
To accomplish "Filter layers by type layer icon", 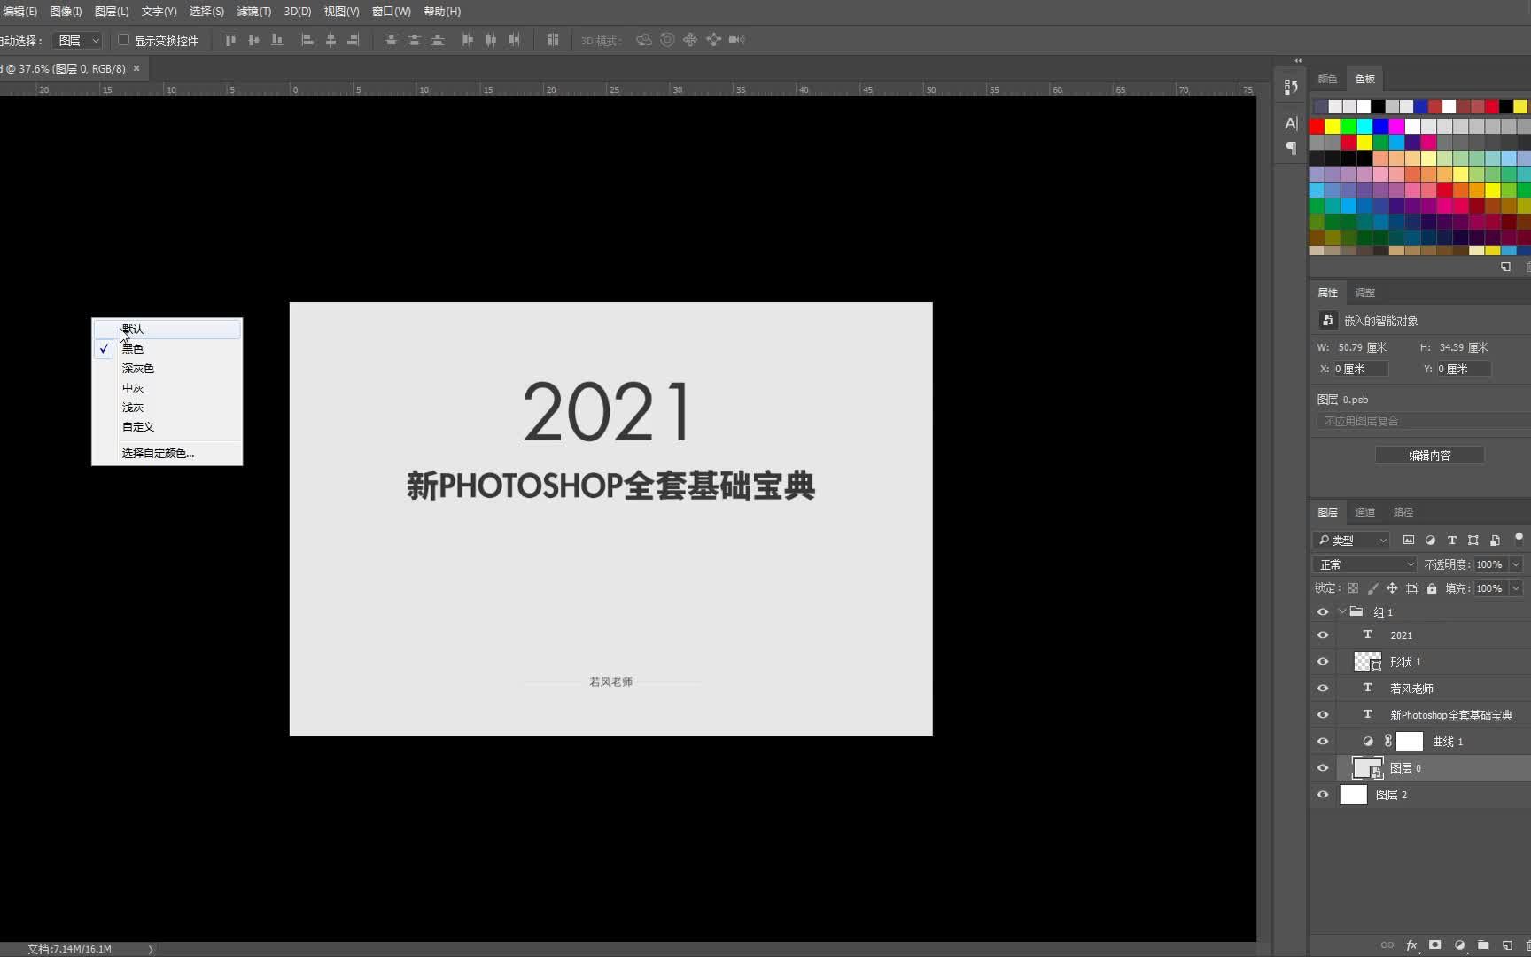I will pos(1451,540).
